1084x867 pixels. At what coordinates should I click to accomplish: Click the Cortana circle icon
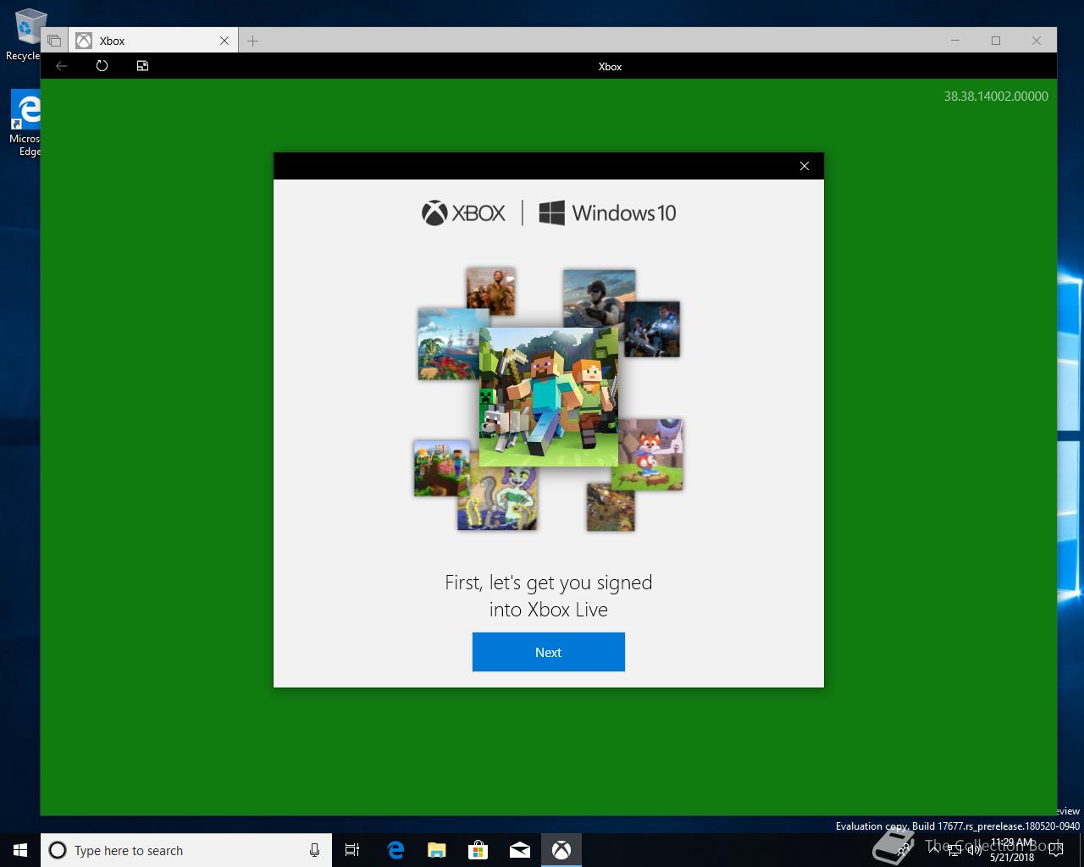(x=58, y=850)
